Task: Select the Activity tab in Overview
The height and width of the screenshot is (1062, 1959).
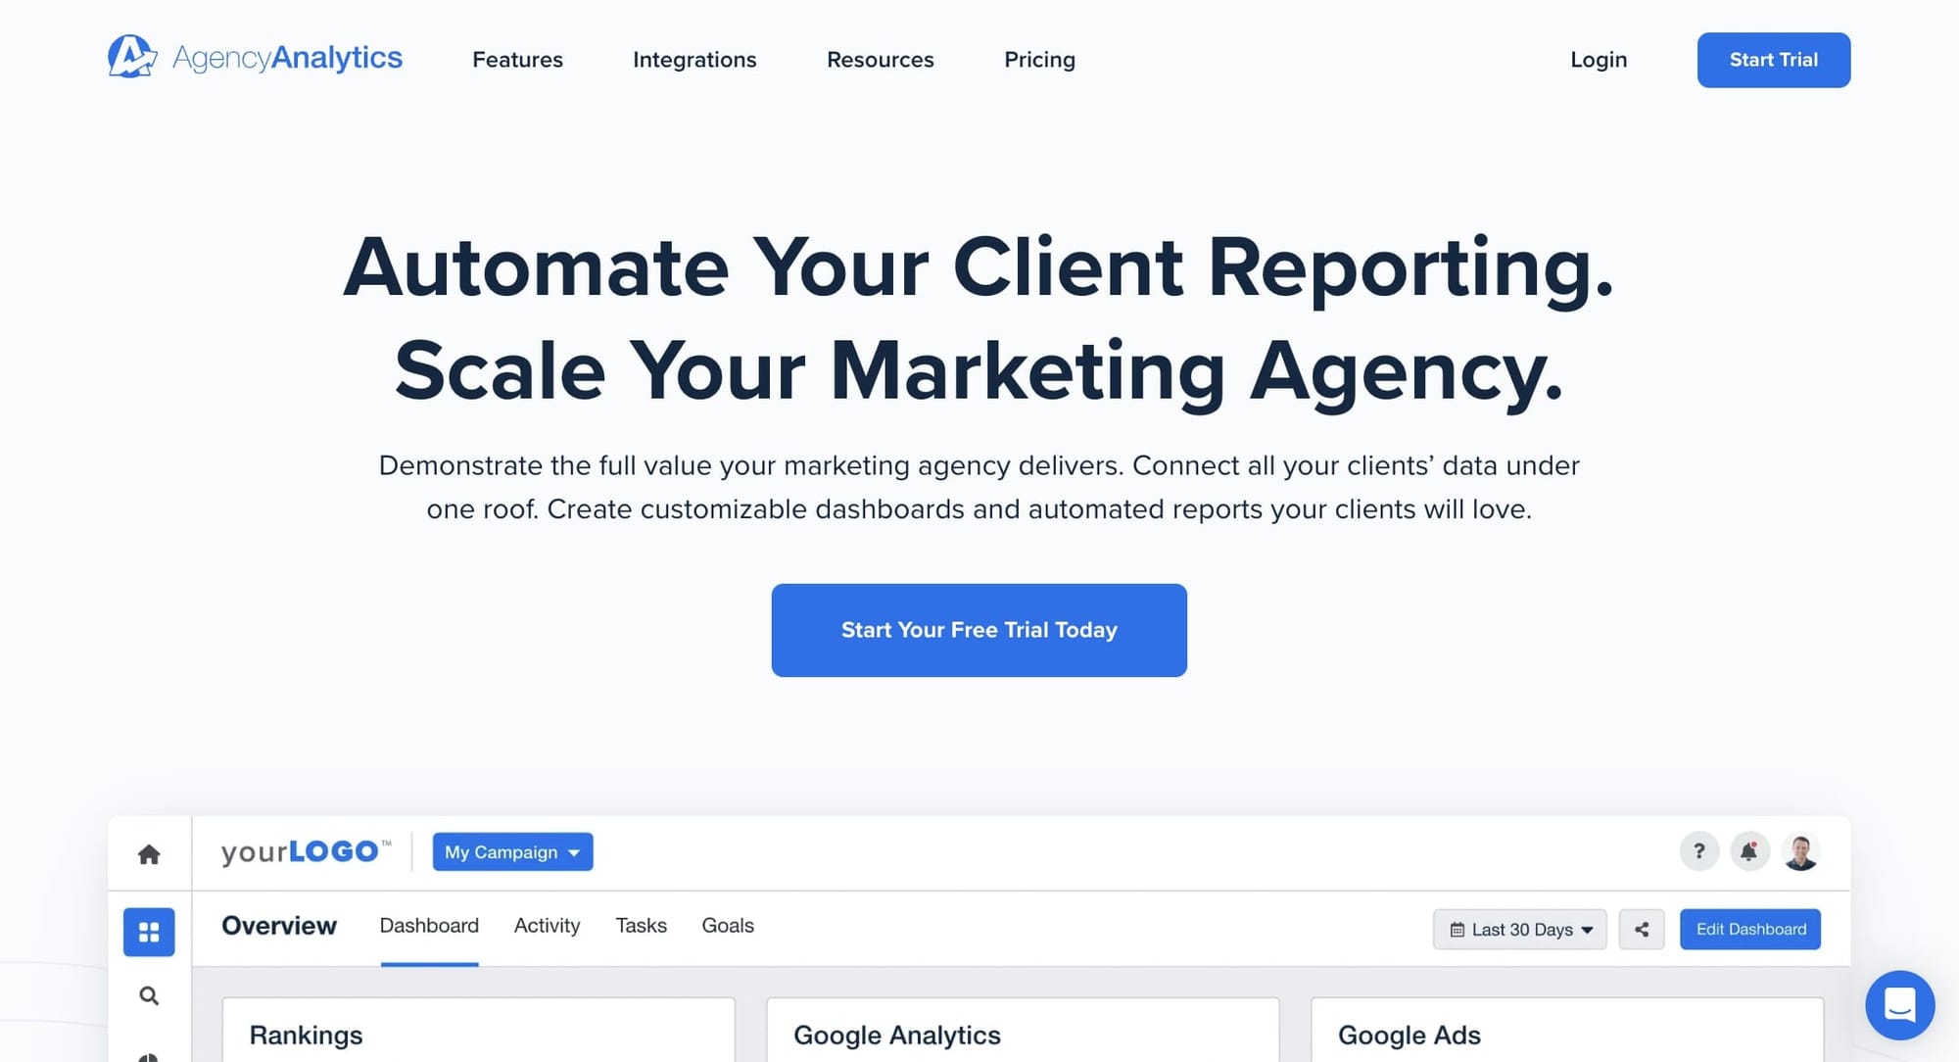Action: (547, 925)
